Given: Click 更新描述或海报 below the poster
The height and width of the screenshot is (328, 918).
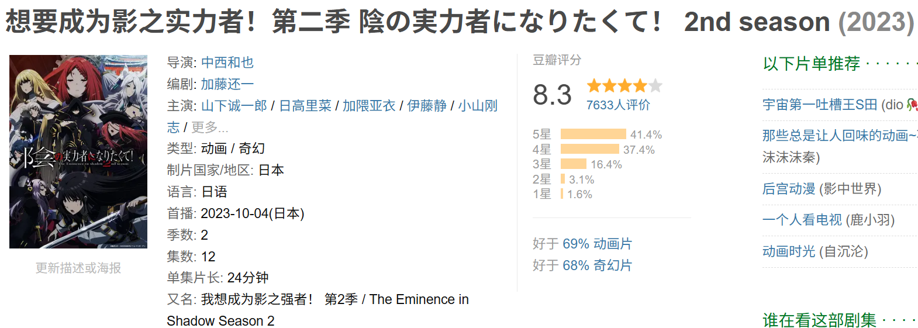Looking at the screenshot, I should click(x=78, y=268).
